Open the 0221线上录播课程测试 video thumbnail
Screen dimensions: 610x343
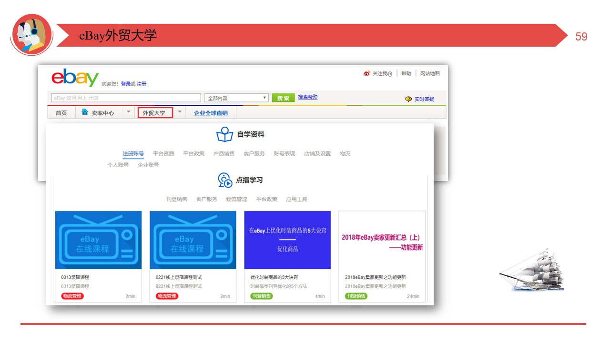click(193, 240)
